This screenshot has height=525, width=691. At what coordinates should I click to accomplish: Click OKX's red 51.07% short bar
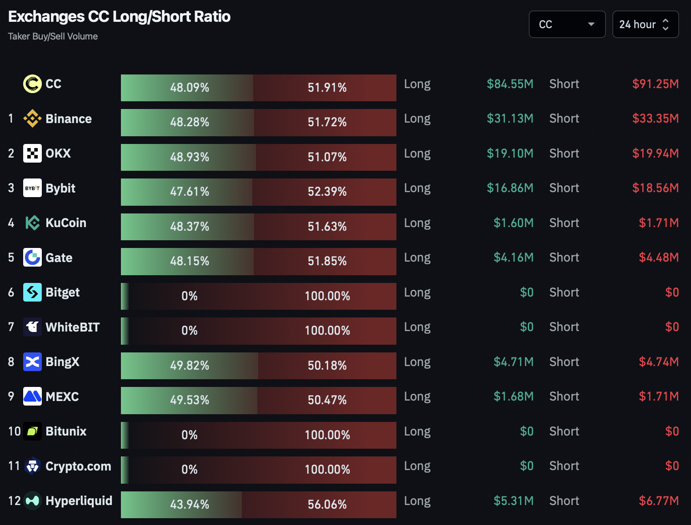click(326, 157)
